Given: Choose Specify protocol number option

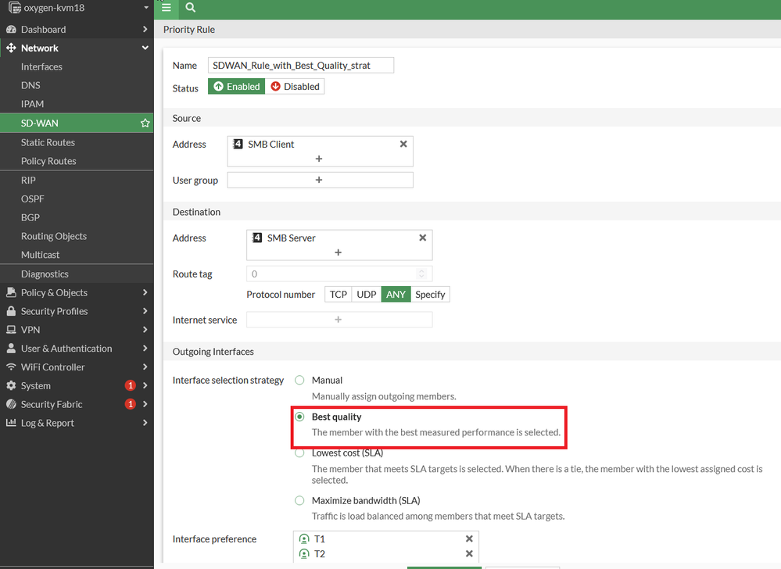Looking at the screenshot, I should [430, 294].
